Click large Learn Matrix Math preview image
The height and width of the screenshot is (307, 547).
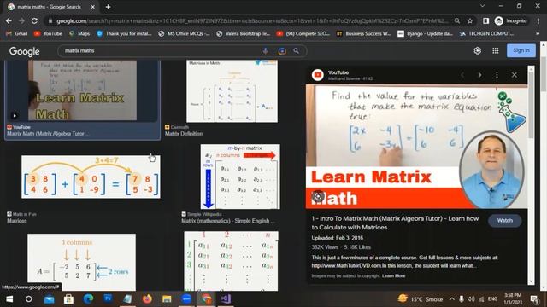tap(416, 147)
